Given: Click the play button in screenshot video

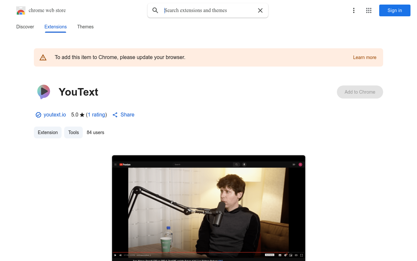Looking at the screenshot, I should pyautogui.click(x=115, y=255).
